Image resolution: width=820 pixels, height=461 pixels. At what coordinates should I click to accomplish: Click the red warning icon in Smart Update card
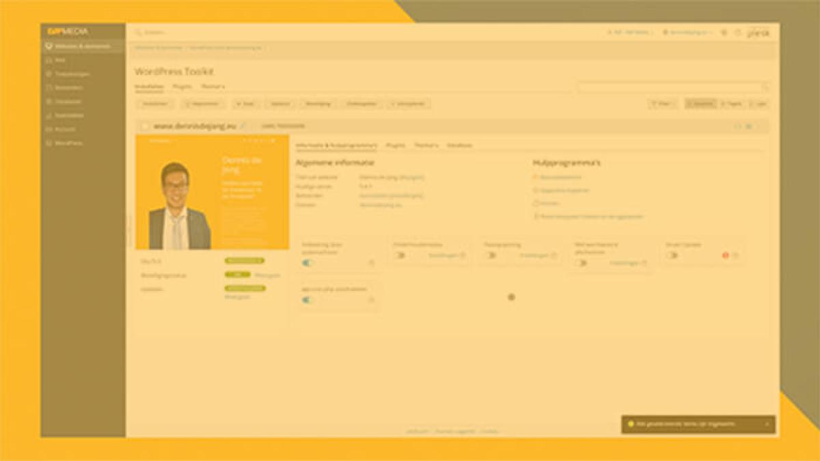pos(726,255)
